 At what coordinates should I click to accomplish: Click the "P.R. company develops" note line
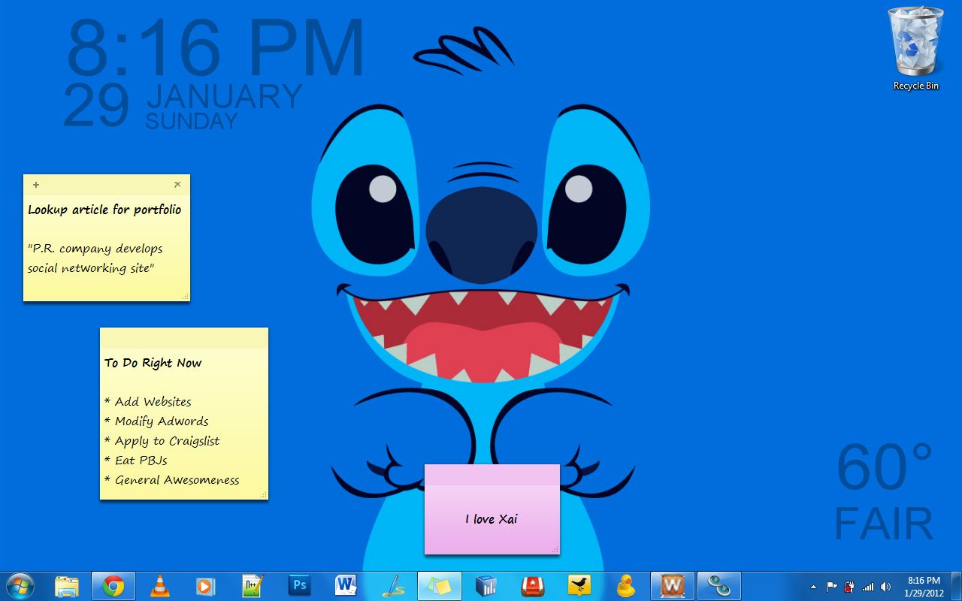coord(95,249)
